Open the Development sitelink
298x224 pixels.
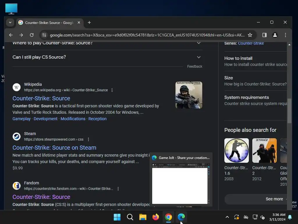[45, 119]
